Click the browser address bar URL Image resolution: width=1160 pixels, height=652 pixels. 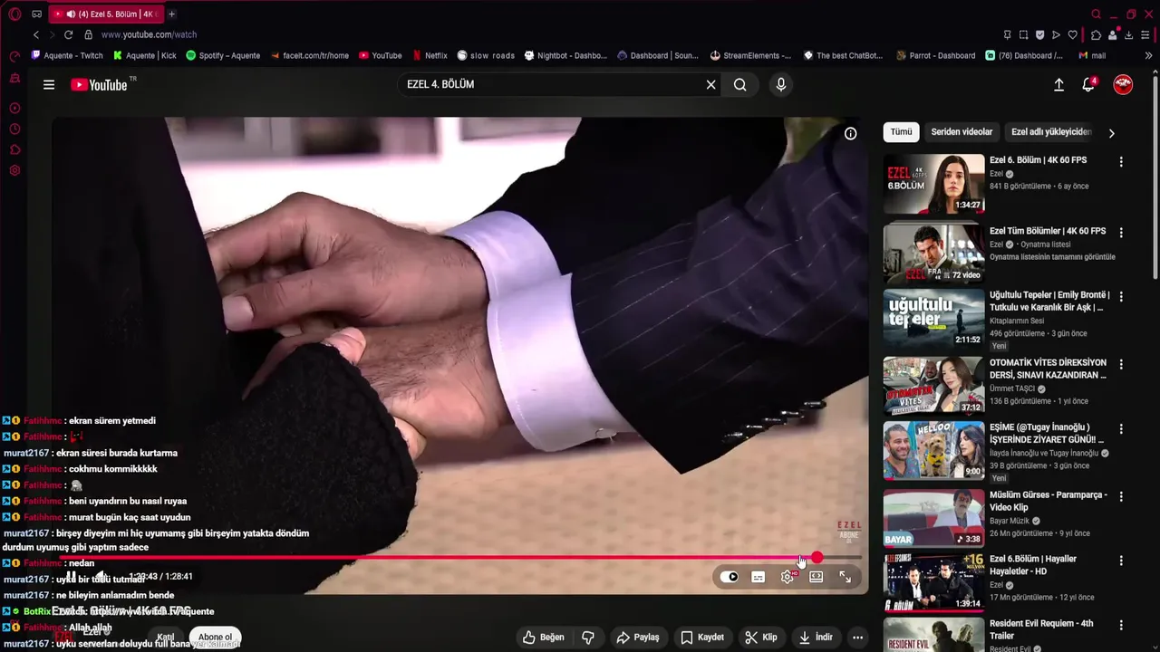coord(149,34)
